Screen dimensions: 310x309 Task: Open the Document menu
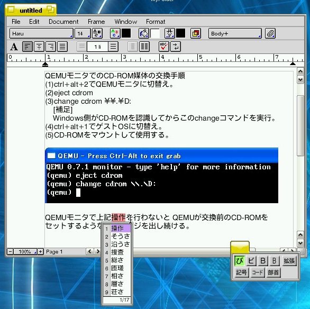[x=63, y=22]
